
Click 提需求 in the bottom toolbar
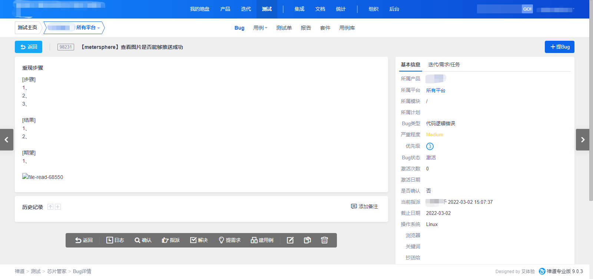[x=229, y=240]
